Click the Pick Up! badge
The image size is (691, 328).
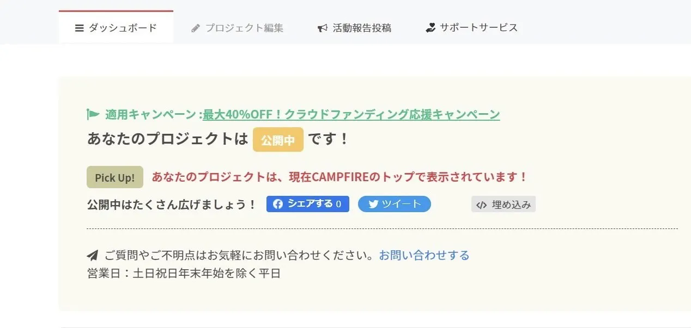coord(115,177)
